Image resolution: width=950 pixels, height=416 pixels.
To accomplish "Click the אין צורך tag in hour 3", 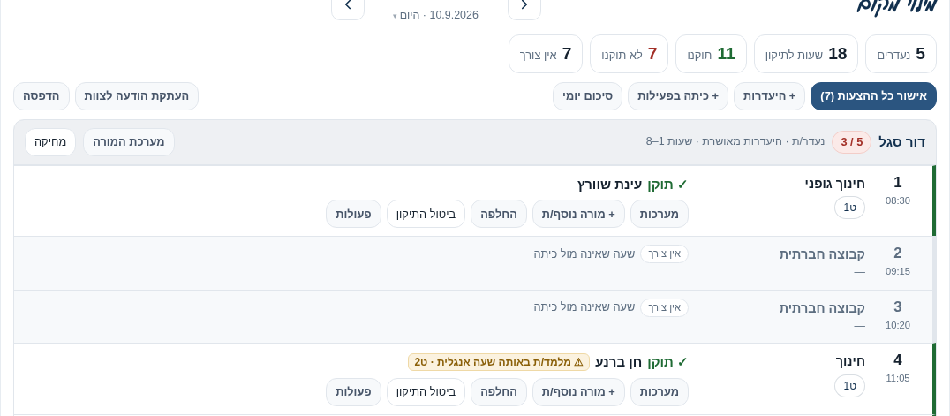I will pyautogui.click(x=664, y=308).
